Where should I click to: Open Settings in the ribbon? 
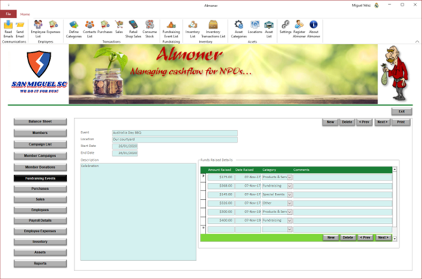click(285, 27)
